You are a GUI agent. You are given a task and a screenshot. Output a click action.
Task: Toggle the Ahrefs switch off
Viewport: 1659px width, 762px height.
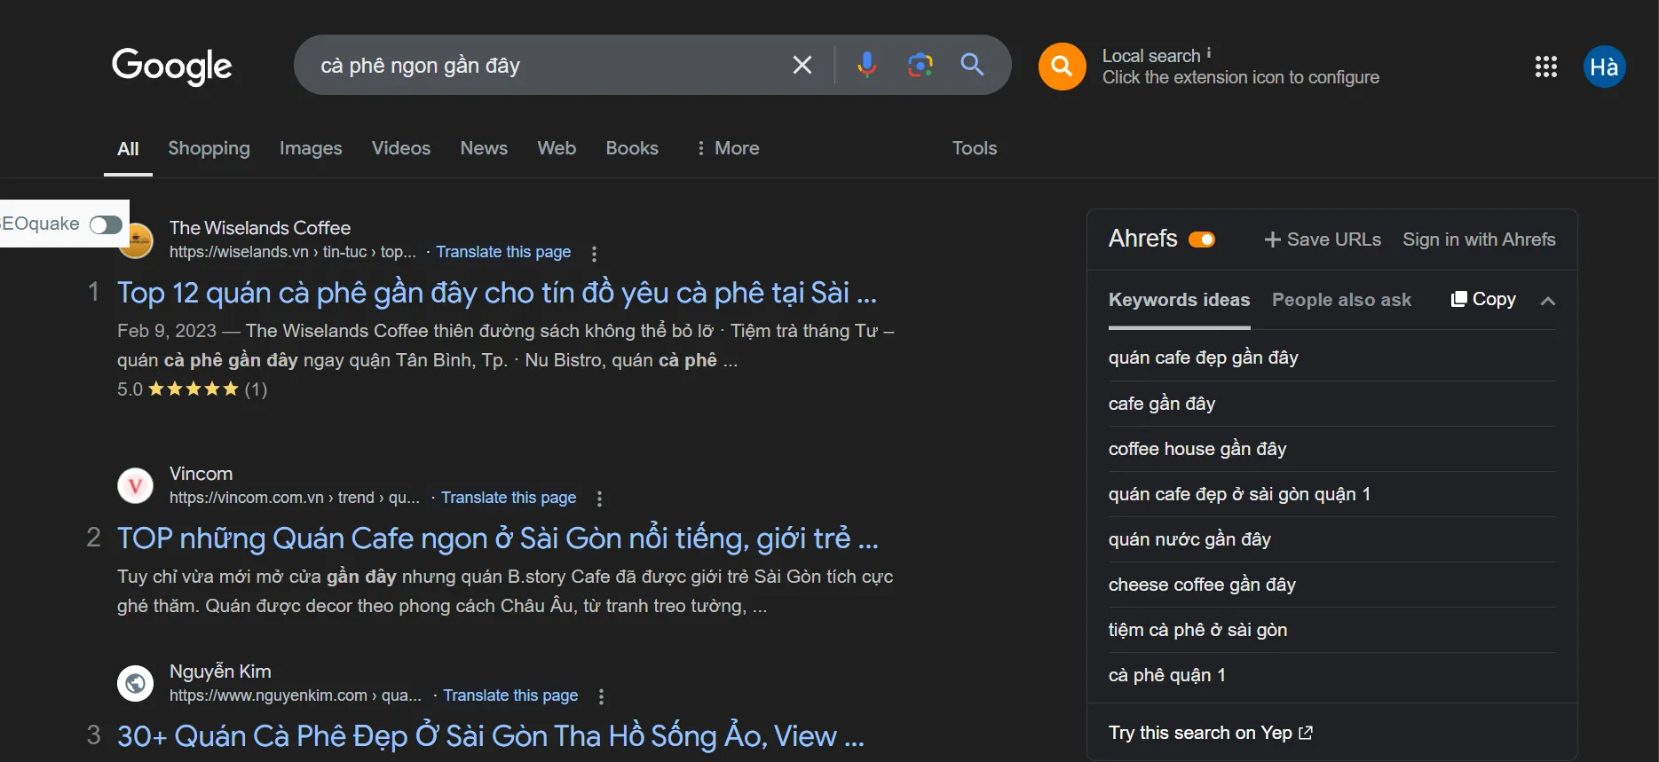[1202, 240]
